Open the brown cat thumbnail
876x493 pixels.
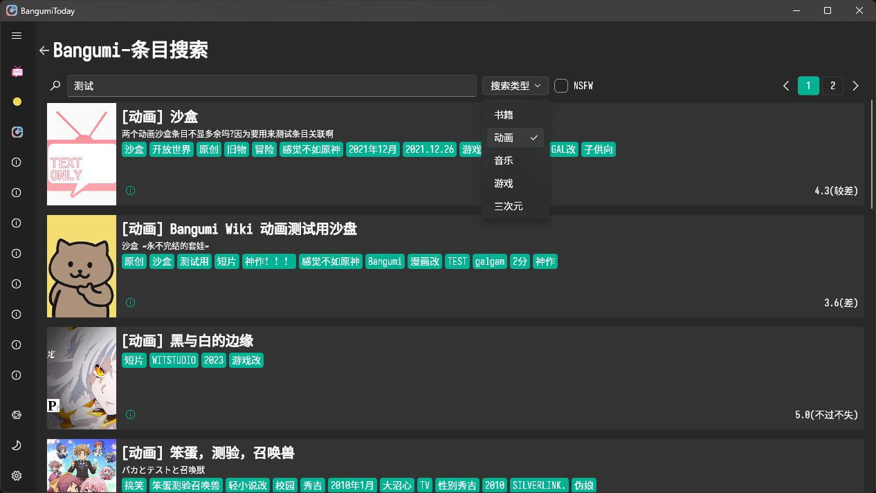(x=82, y=266)
